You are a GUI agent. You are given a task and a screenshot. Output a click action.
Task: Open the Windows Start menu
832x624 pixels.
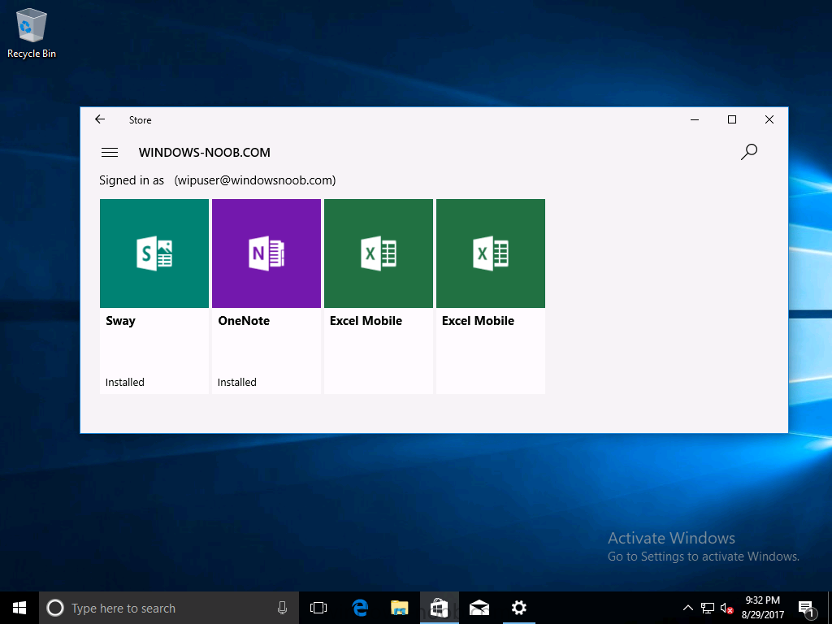point(19,608)
